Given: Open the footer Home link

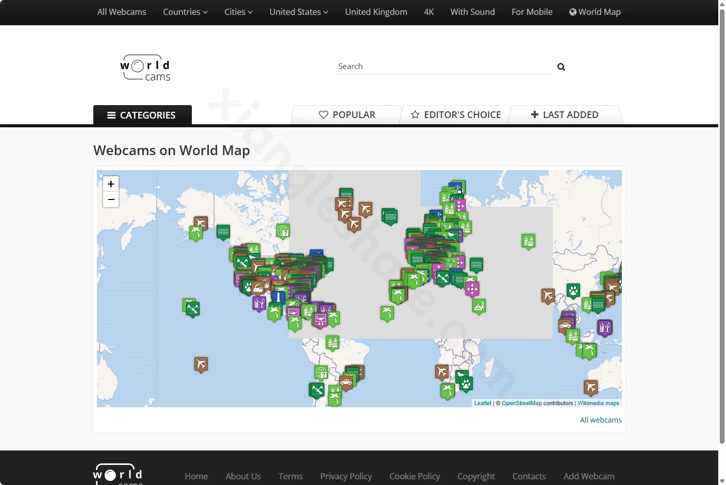Looking at the screenshot, I should point(196,476).
